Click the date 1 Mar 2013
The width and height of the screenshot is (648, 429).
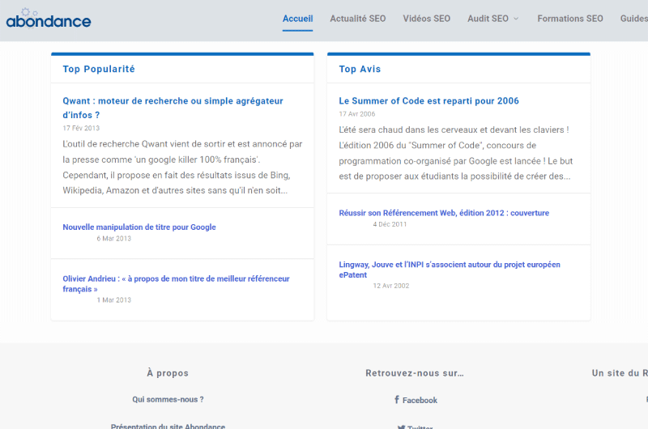(x=113, y=300)
